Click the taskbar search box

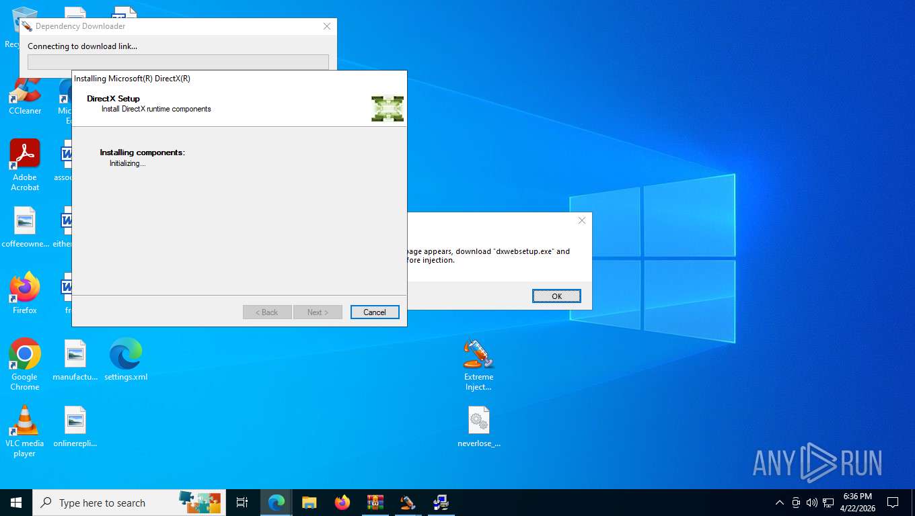click(x=129, y=503)
